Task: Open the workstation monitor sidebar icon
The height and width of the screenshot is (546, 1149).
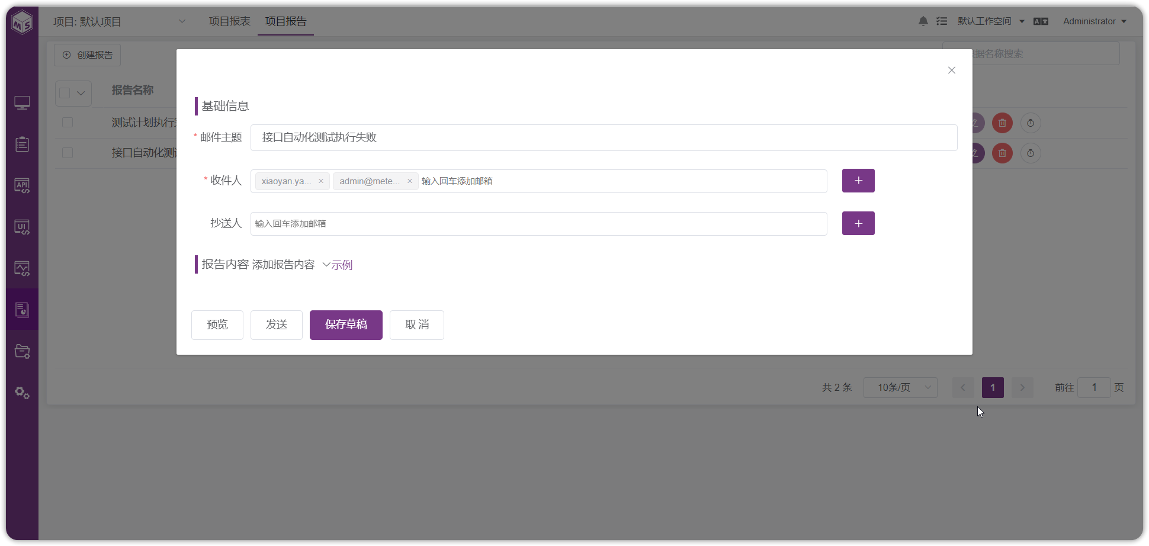Action: coord(23,103)
